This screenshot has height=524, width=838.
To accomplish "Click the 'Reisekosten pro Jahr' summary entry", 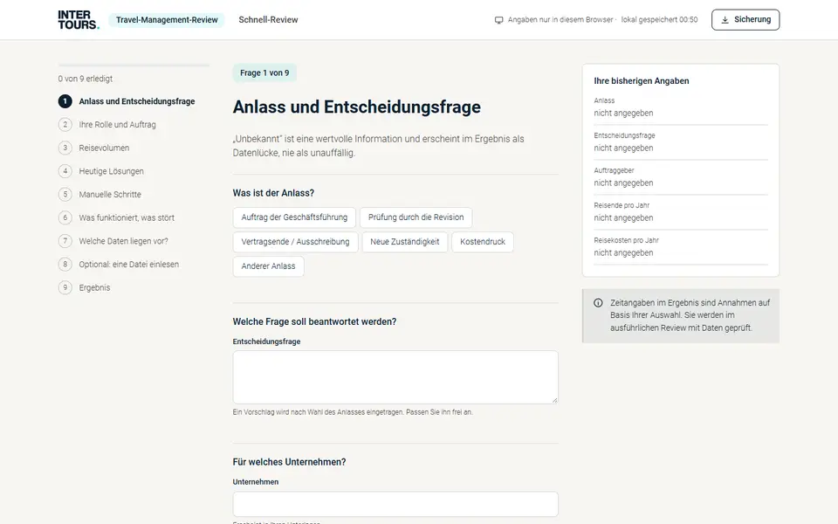I will click(x=680, y=247).
